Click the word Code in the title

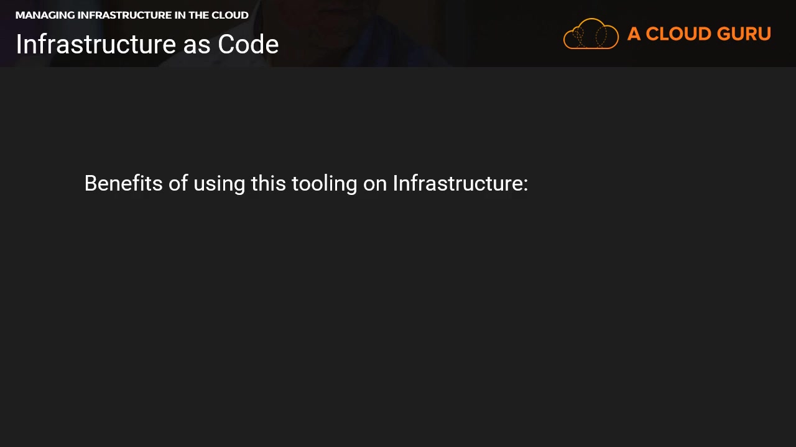[x=248, y=45]
